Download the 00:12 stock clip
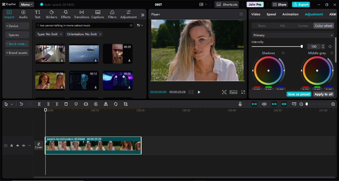 (96, 87)
